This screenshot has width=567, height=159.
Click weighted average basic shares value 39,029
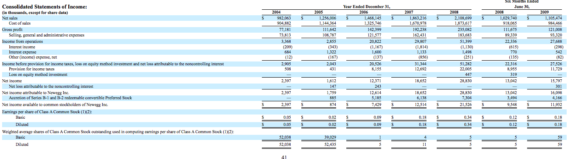click(330, 137)
